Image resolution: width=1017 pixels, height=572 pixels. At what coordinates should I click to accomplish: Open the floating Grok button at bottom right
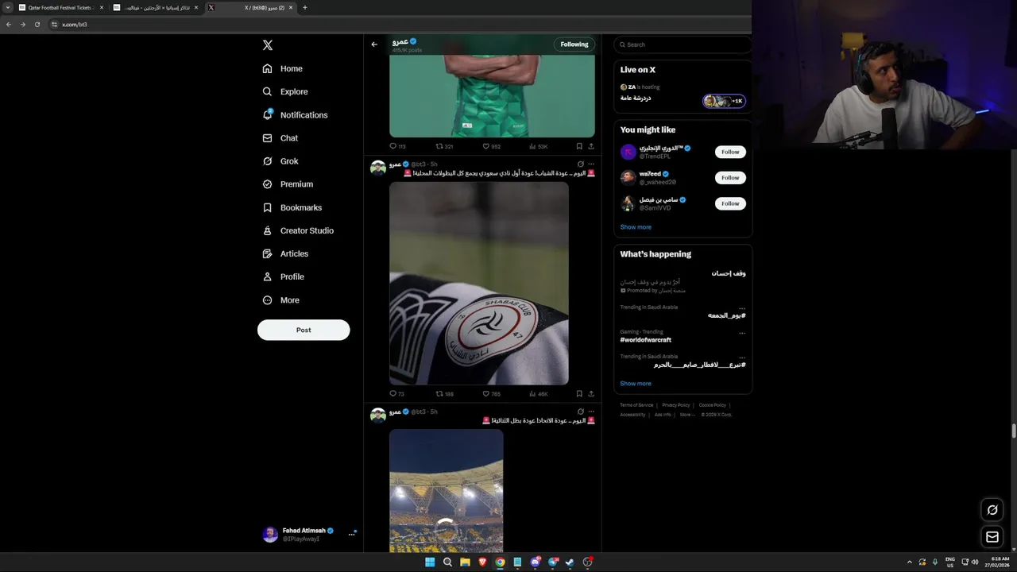992,510
